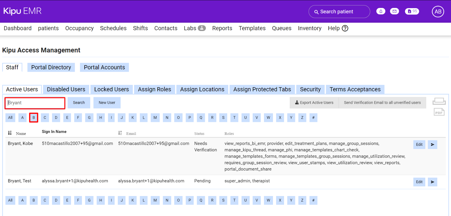The height and width of the screenshot is (216, 451).
Task: Open the Labs menu item
Action: [194, 28]
